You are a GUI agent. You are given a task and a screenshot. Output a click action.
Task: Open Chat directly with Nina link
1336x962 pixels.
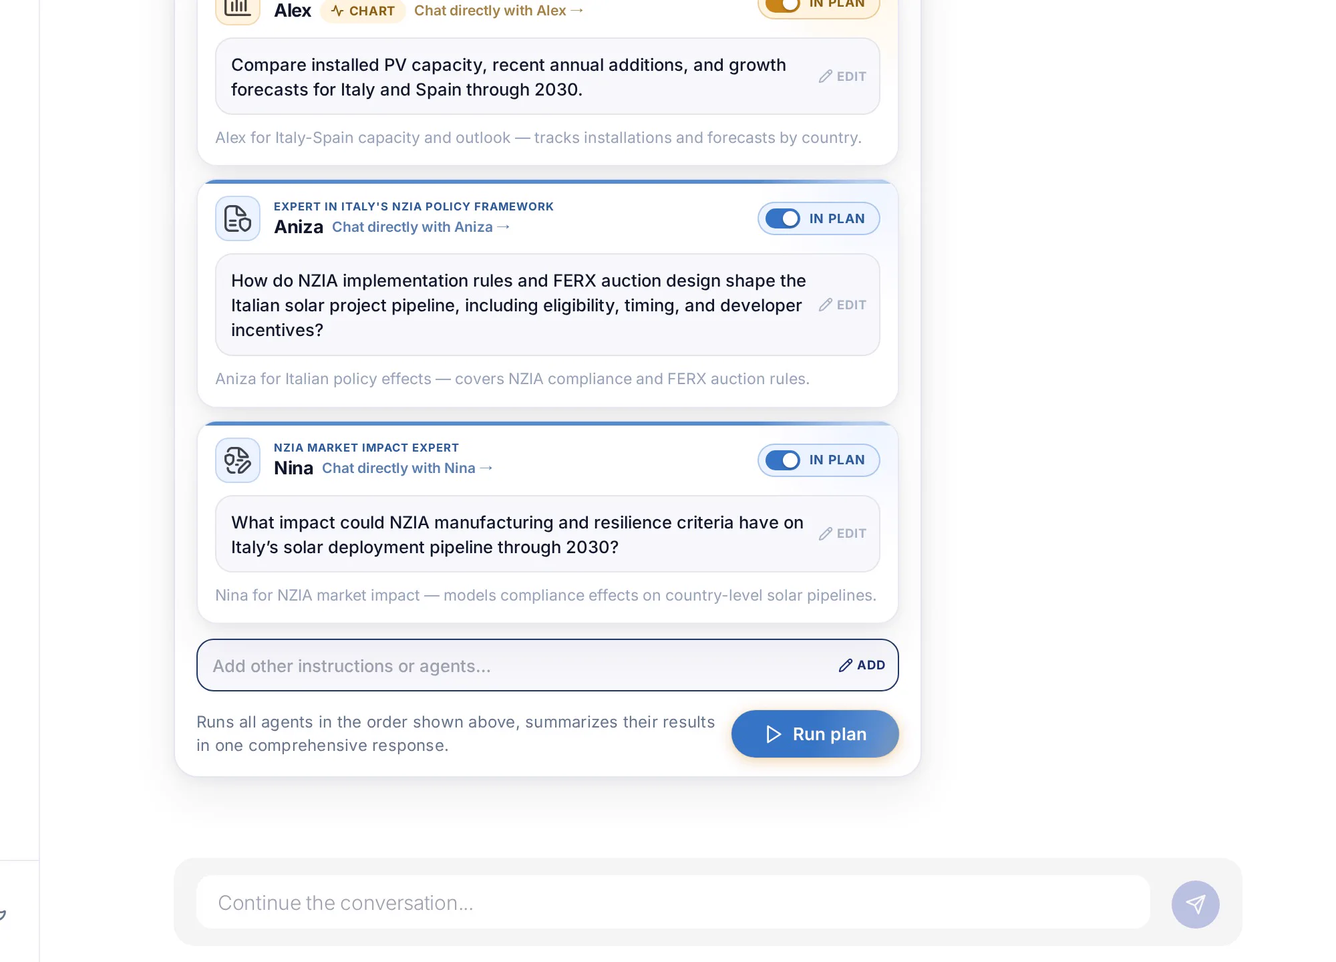click(x=407, y=468)
